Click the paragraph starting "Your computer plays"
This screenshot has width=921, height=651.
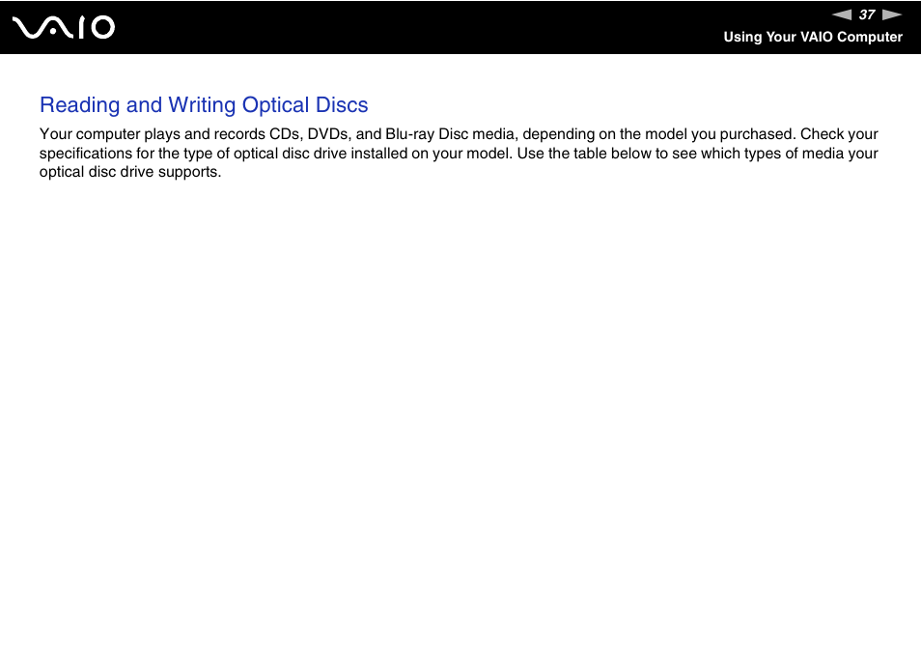point(459,153)
